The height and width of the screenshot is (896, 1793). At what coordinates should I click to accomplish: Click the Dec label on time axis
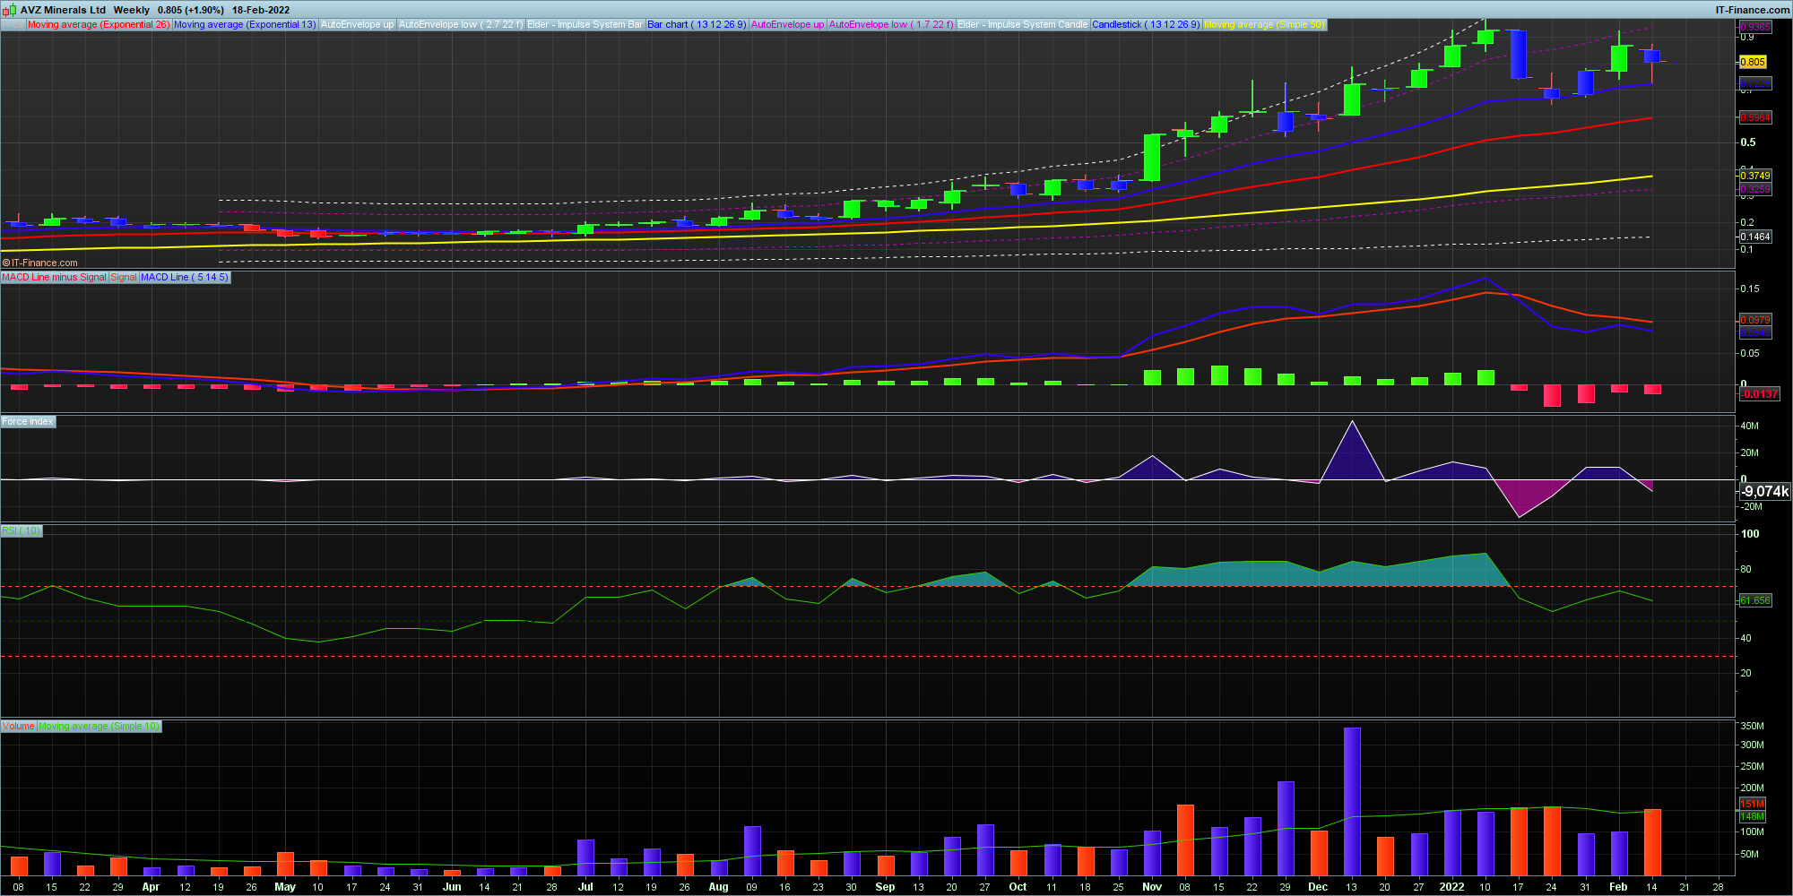[1318, 887]
